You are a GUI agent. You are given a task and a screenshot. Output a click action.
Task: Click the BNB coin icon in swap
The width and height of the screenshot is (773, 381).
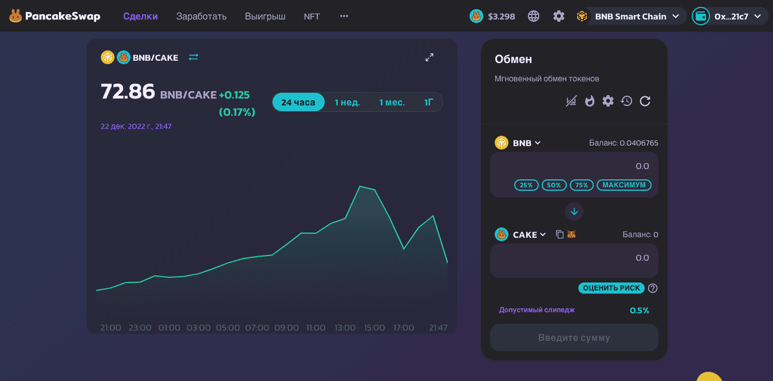[x=502, y=143]
